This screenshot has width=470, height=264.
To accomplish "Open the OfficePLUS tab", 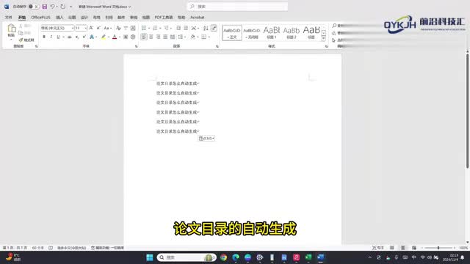I will 41,18.
